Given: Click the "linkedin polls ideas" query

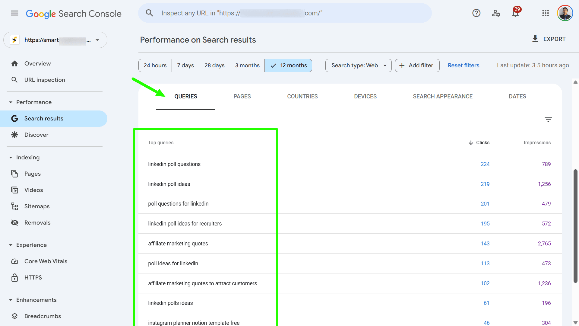Looking at the screenshot, I should (x=170, y=303).
